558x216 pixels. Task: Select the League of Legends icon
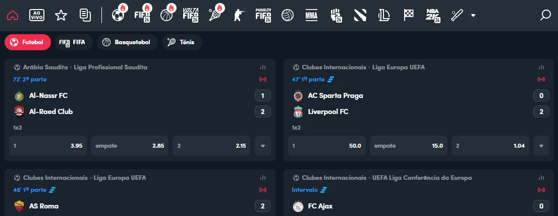tap(384, 15)
